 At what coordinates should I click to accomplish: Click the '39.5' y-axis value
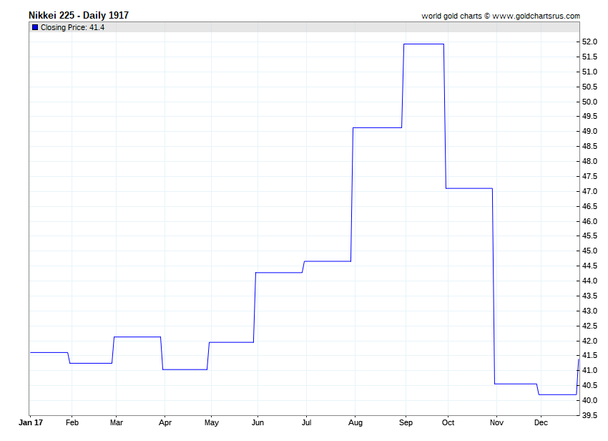click(x=589, y=415)
